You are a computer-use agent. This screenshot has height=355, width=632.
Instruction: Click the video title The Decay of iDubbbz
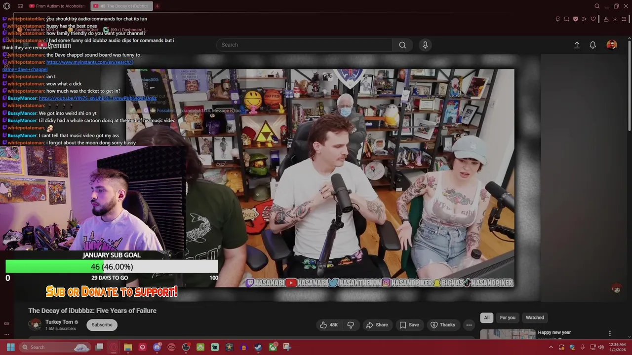tap(92, 311)
